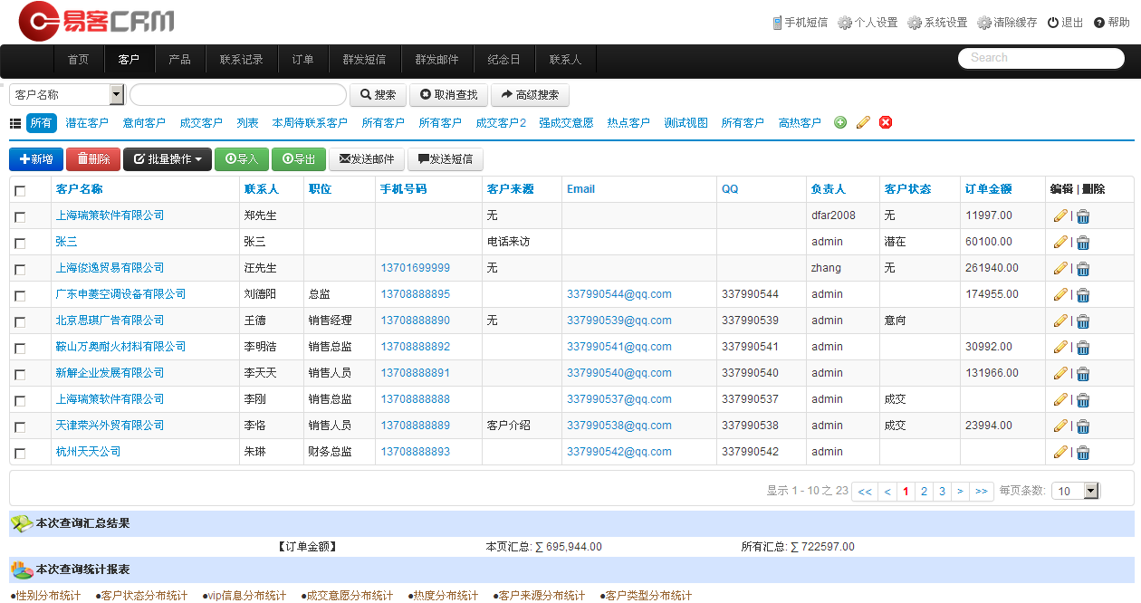Click the 发送邮件 button
This screenshot has height=603, width=1141.
(x=367, y=159)
